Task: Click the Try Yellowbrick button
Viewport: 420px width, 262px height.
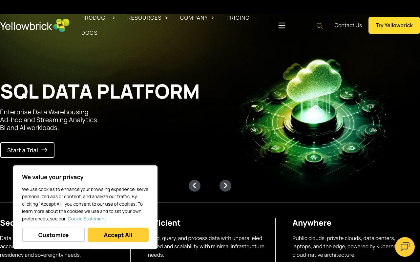Action: (x=394, y=25)
